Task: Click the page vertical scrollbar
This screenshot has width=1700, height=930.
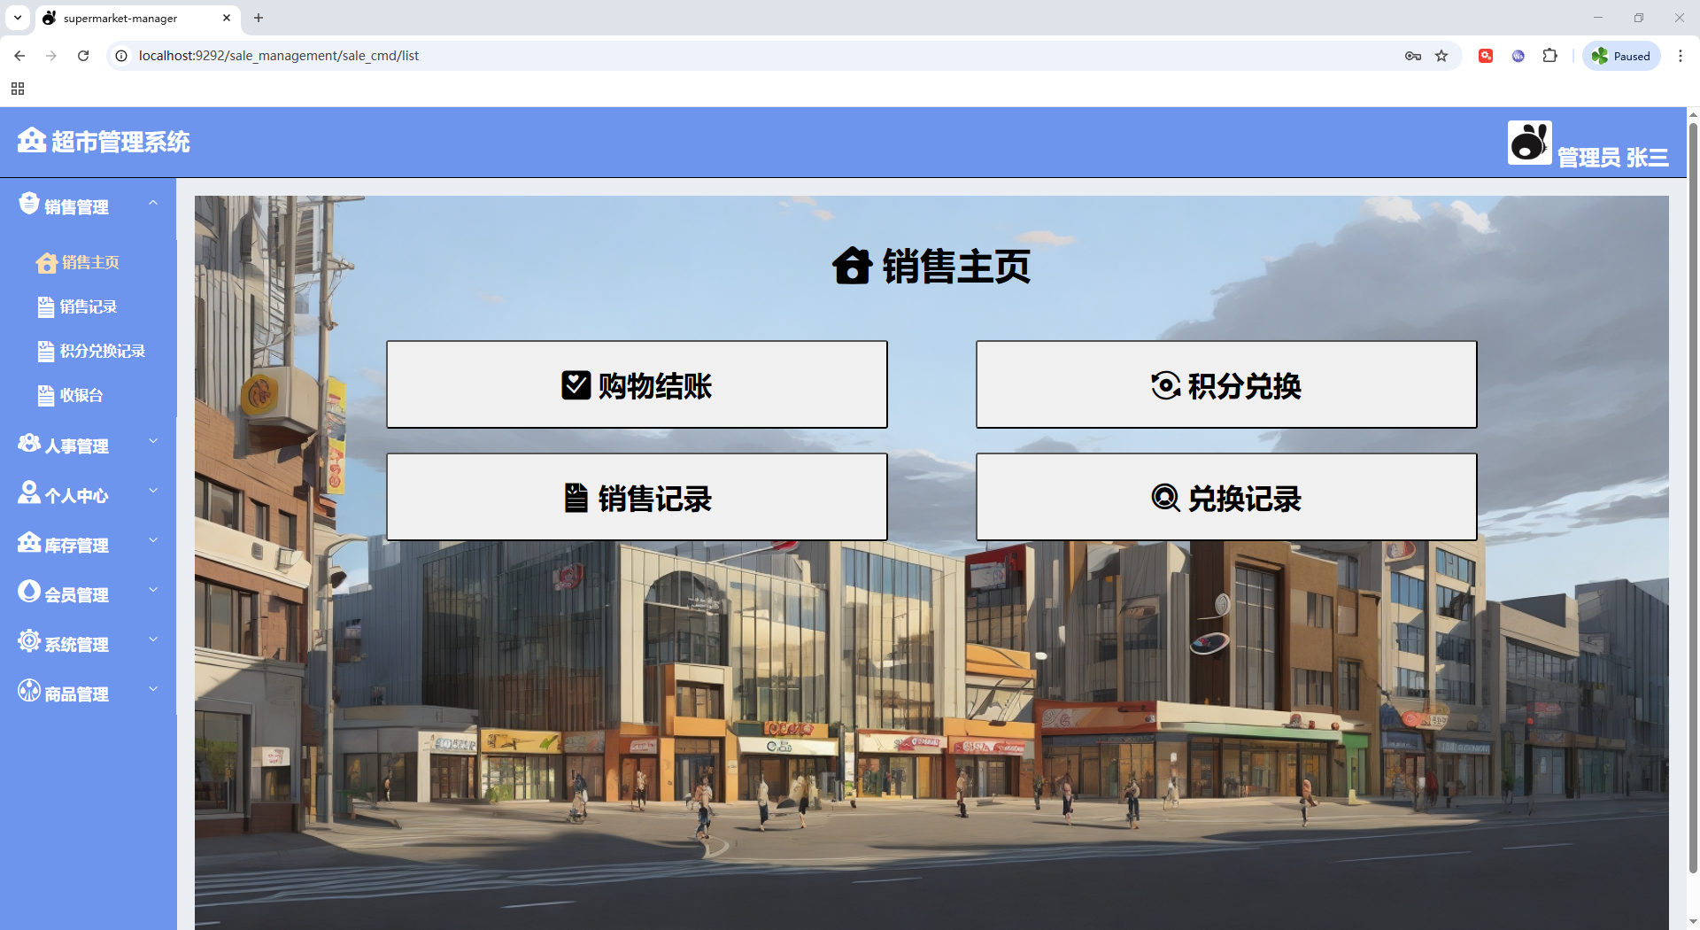Action: 1693,496
